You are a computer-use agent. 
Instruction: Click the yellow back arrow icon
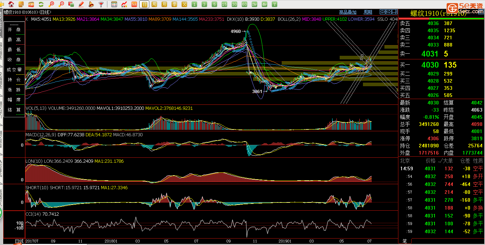pos(2,4)
